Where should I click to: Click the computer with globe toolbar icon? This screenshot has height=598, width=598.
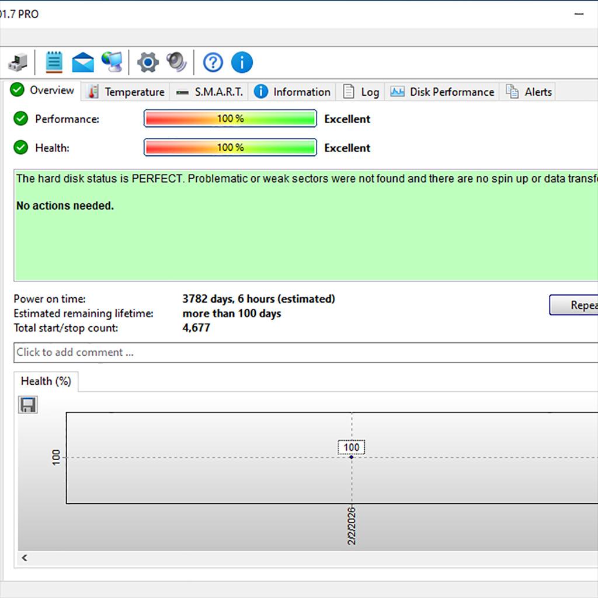click(x=112, y=62)
